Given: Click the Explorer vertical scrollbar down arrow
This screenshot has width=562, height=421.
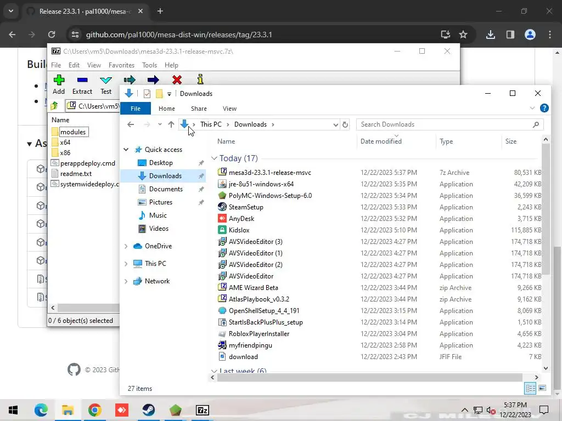Looking at the screenshot, I should tap(546, 368).
